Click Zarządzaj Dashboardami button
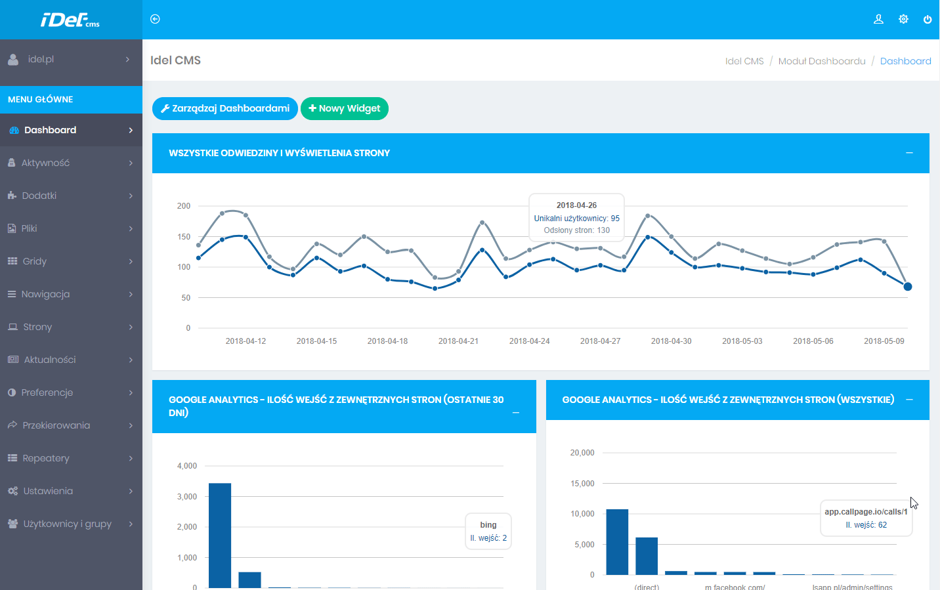The image size is (940, 590). click(225, 108)
